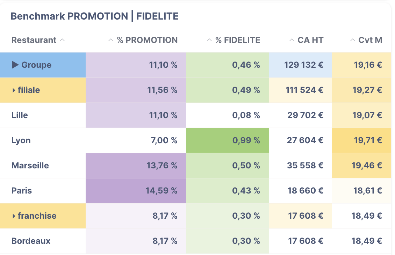Select the Marseille restaurant row

30,166
